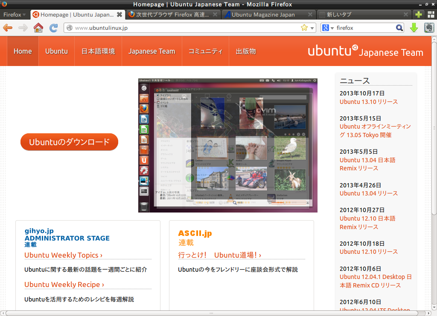Open Ubuntu 12.04.1 Desktop 日本語 Remix link

(376, 281)
